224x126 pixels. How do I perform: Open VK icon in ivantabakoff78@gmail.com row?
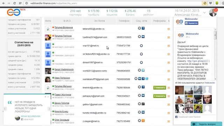coord(140,78)
